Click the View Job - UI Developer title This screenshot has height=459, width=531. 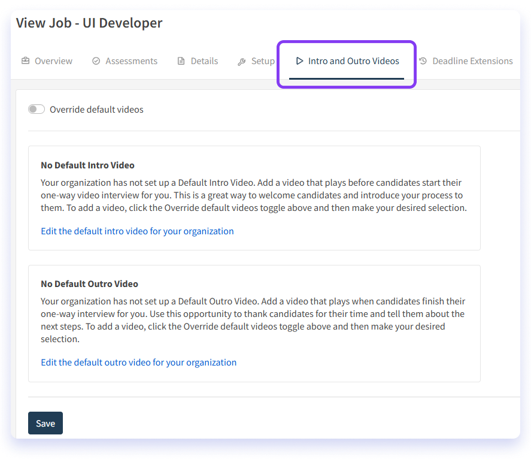[x=89, y=23]
